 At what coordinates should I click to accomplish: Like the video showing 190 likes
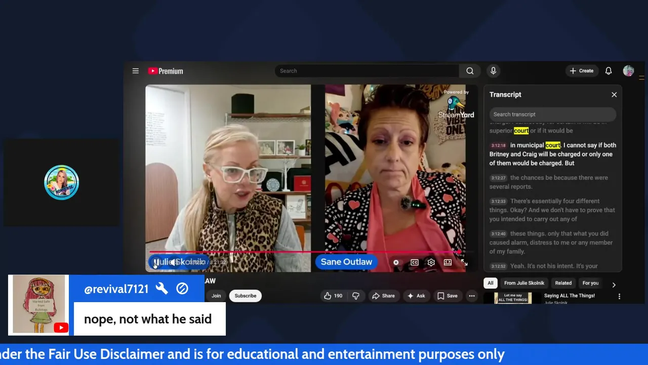[333, 296]
